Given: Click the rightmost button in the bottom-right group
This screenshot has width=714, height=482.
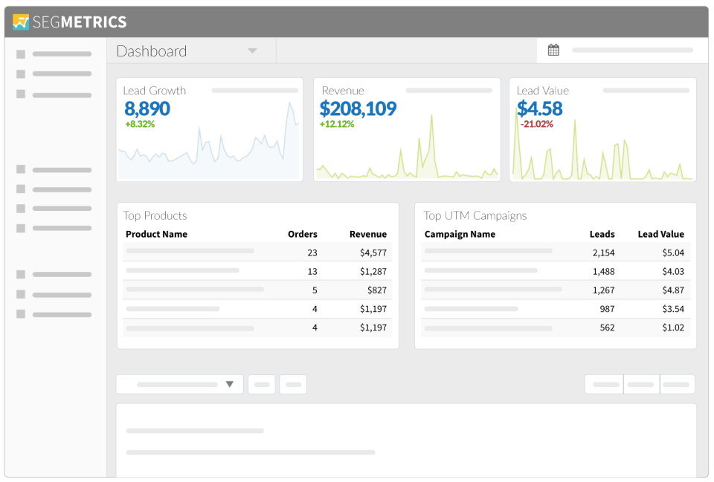Looking at the screenshot, I should (x=677, y=384).
